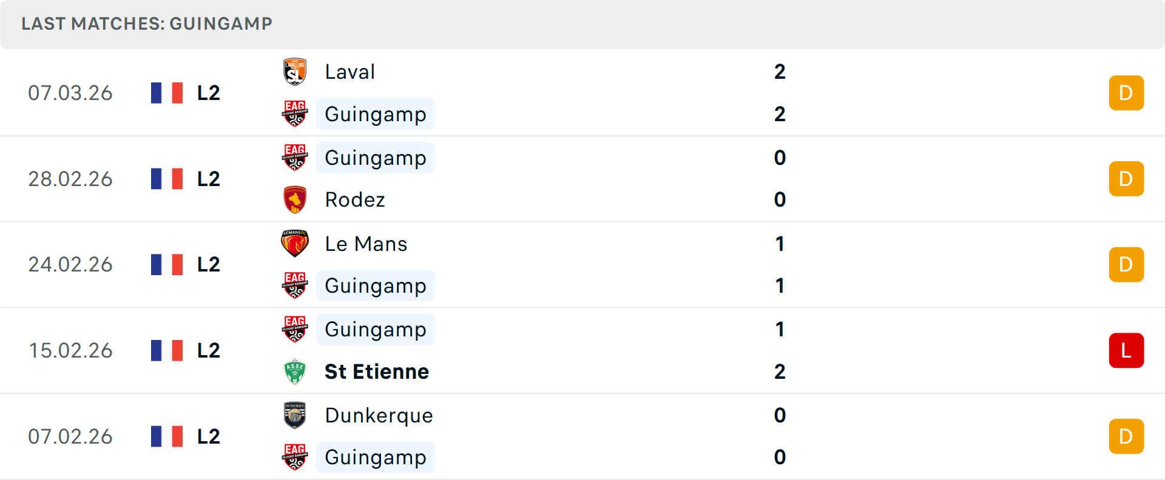1165x480 pixels.
Task: Click the Laval team name
Action: click(349, 71)
